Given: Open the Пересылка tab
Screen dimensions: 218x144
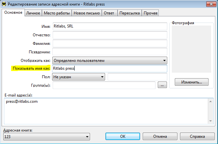Looking at the screenshot, I should [129, 13].
